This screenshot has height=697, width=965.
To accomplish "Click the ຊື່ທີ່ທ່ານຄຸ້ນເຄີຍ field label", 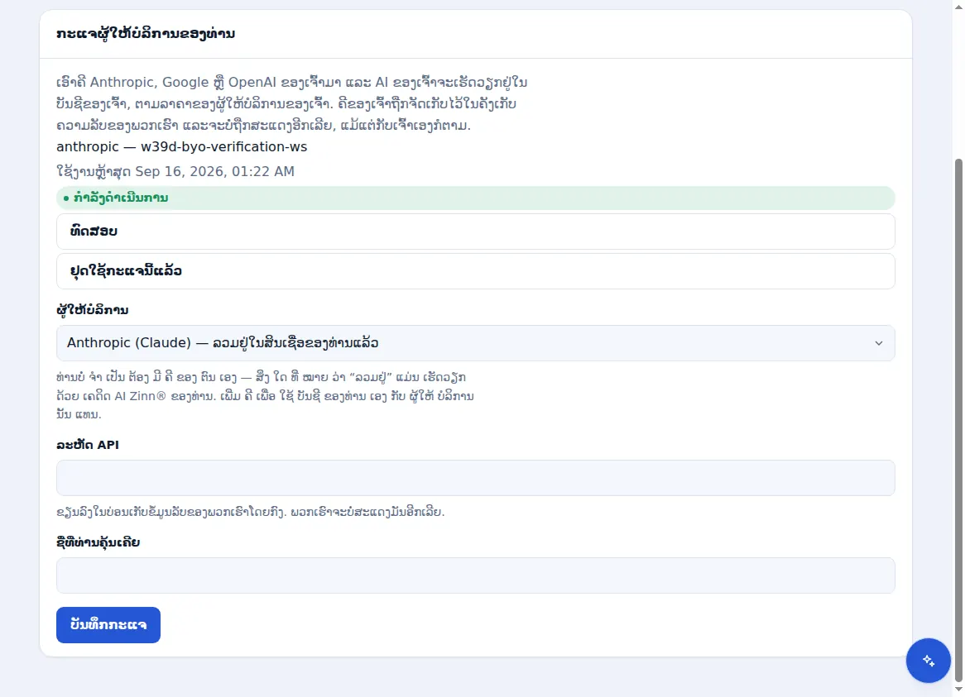I will pyautogui.click(x=98, y=542).
